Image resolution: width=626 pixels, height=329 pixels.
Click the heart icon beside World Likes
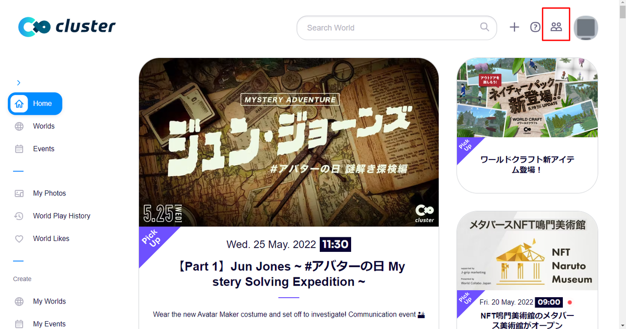tap(19, 239)
